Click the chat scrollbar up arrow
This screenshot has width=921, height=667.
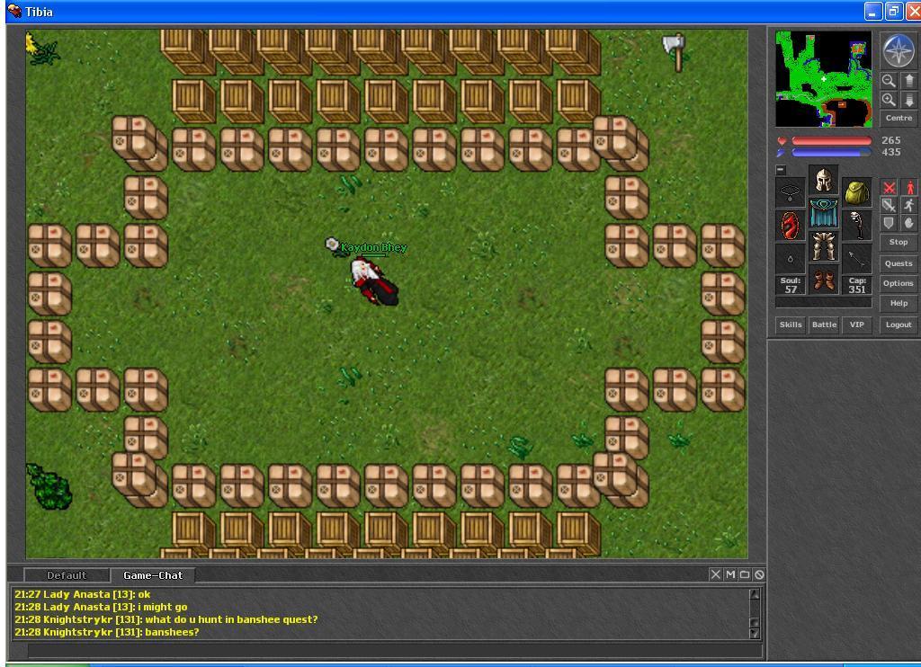[756, 594]
